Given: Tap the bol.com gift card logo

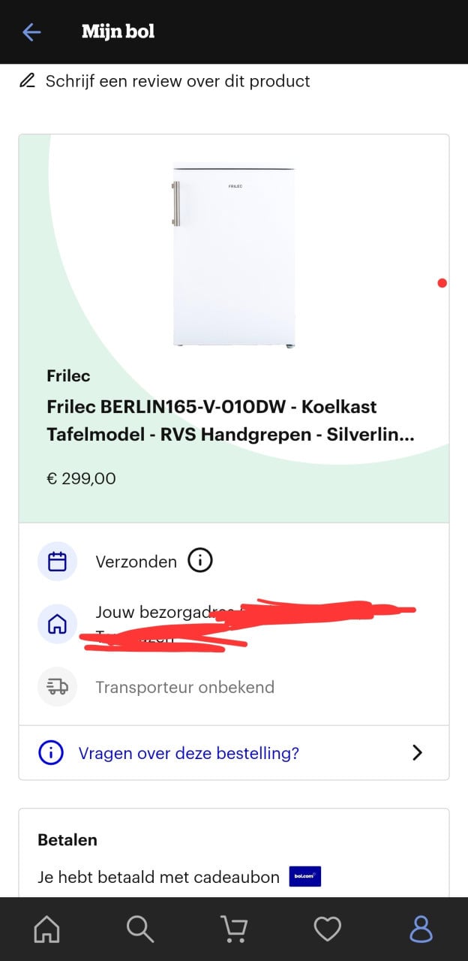Looking at the screenshot, I should pos(305,876).
